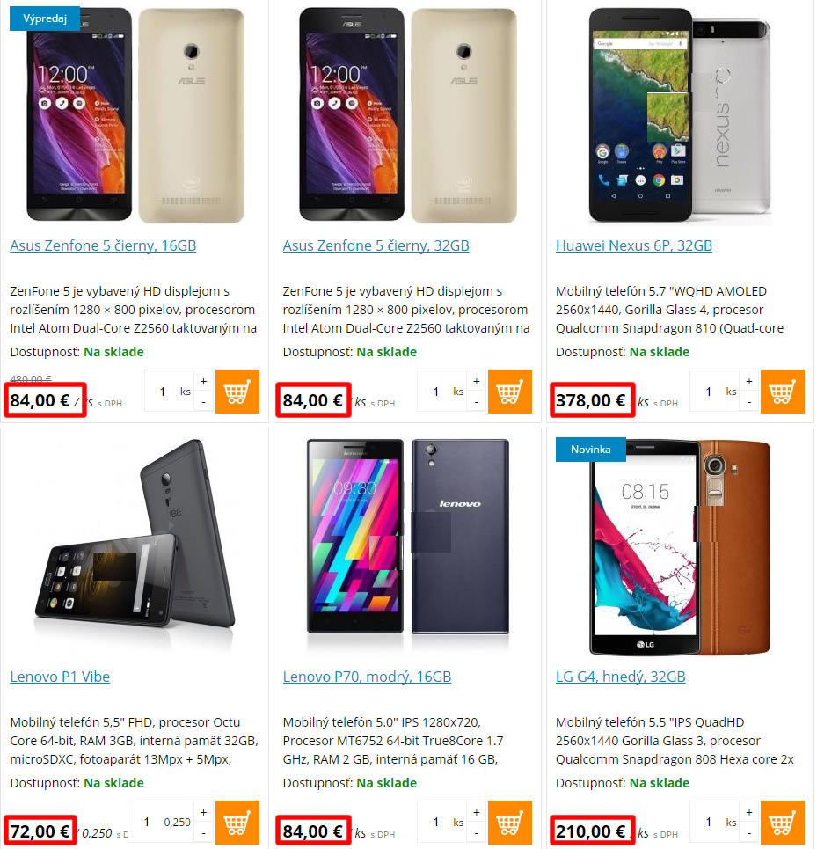Viewport: 817px width, 849px height.
Task: Click the Huawei Nexus 6P product image
Action: click(680, 114)
